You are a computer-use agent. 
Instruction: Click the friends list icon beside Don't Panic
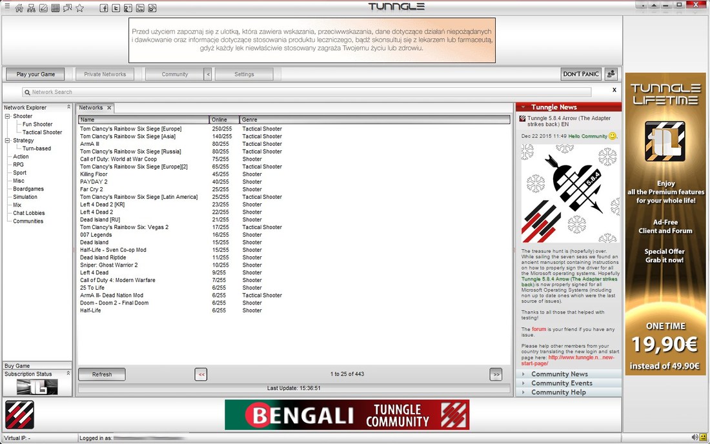(x=611, y=74)
